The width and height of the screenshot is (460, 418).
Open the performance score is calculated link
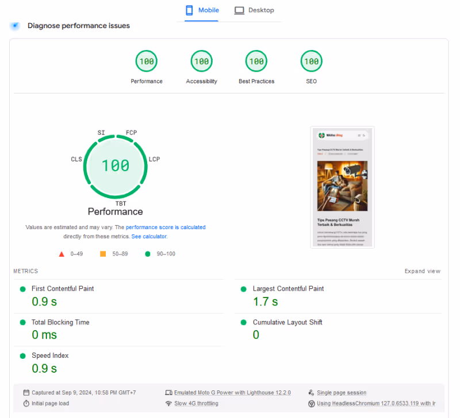pos(166,227)
